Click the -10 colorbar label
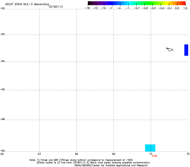This screenshot has width=190, height=167. 103,8
